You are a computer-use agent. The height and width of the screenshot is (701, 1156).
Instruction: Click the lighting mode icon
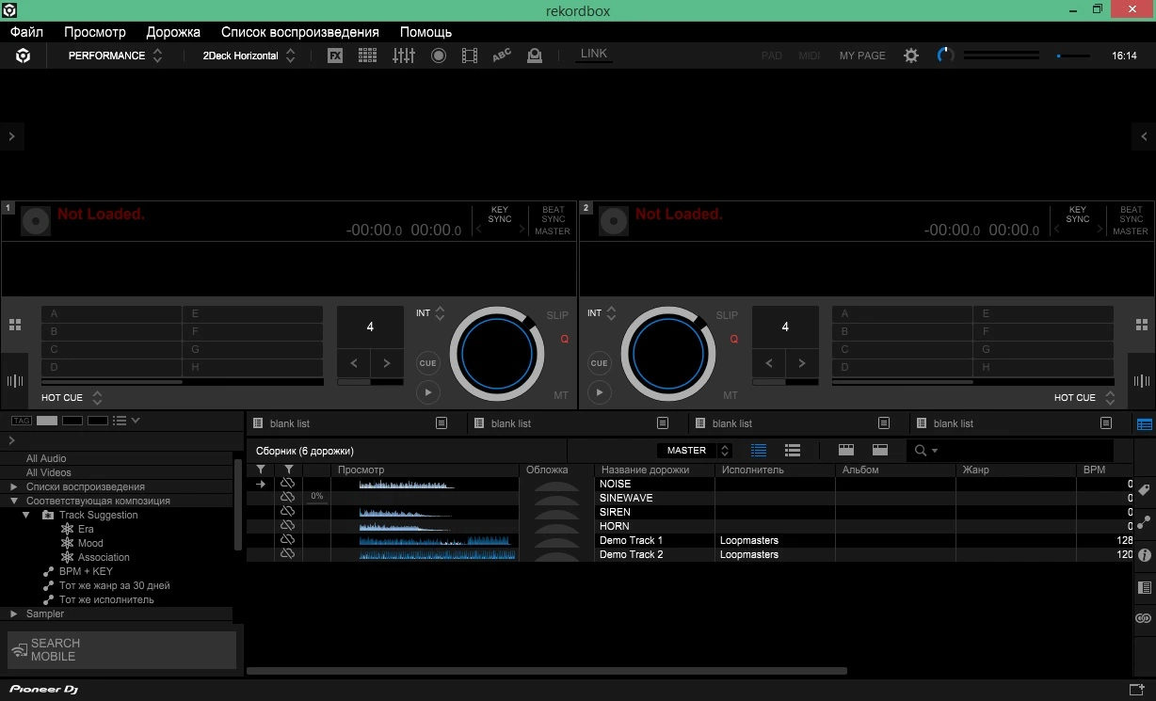click(535, 56)
